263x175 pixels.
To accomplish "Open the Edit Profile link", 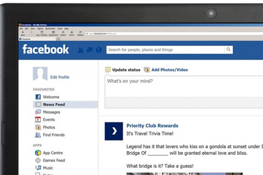I will (60, 77).
